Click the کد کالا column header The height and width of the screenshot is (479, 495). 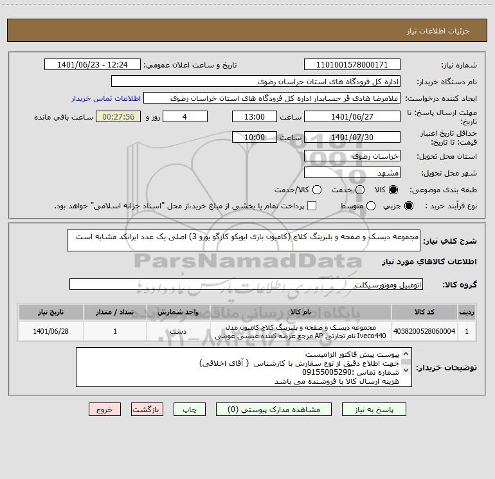(424, 312)
